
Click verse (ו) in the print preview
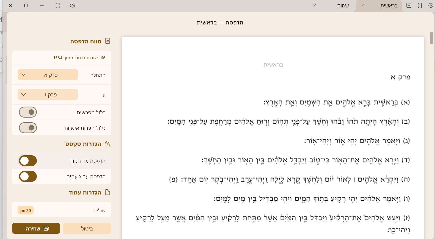coord(312,199)
